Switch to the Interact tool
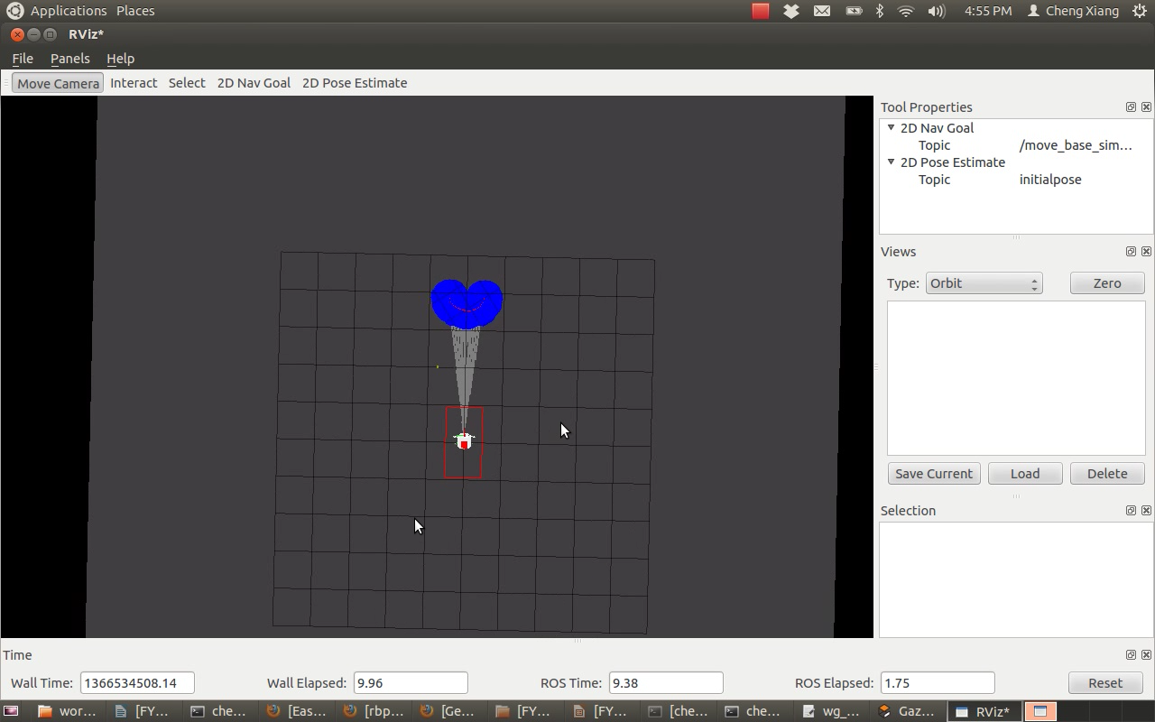 tap(134, 82)
